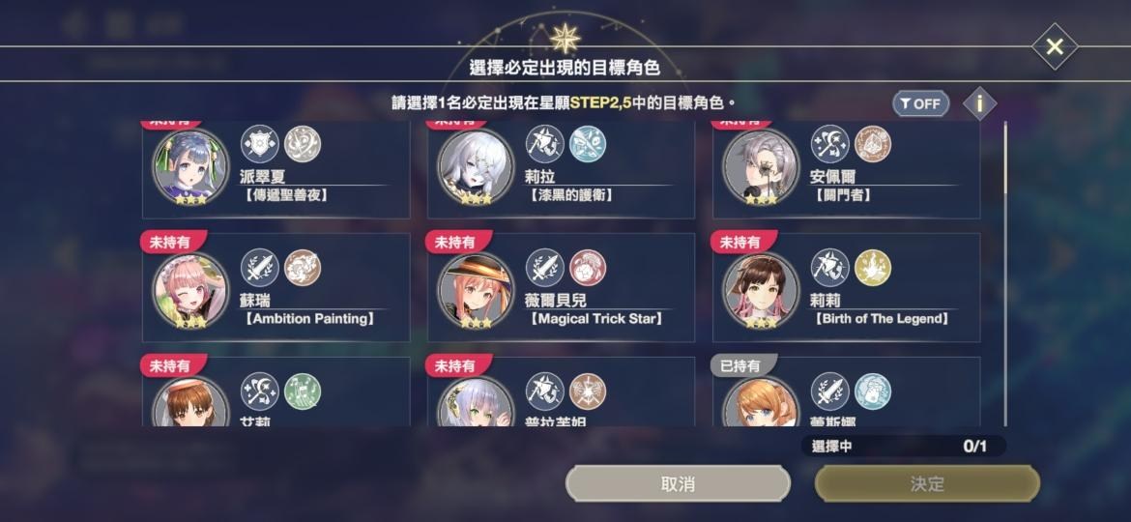This screenshot has width=1131, height=522.
Task: Toggle the filter OFF button
Action: pyautogui.click(x=920, y=103)
